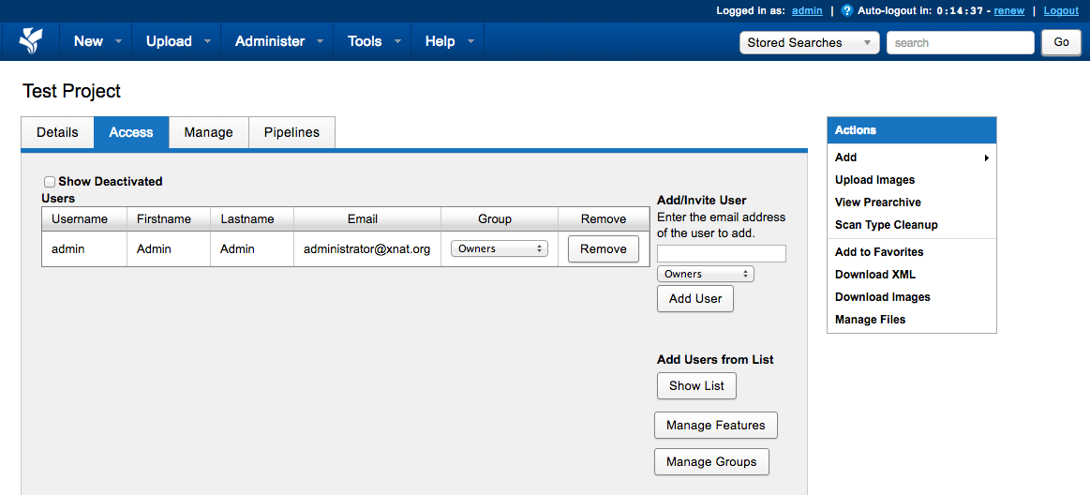Toggle the Show Deactivated checkbox
The height and width of the screenshot is (495, 1090).
50,182
